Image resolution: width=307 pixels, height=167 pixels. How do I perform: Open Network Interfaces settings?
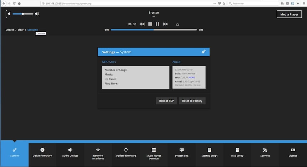[x=98, y=155]
